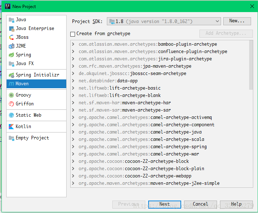Expand maven-archetype-har node
Image resolution: width=258 pixels, height=213 pixels.
coord(73,103)
